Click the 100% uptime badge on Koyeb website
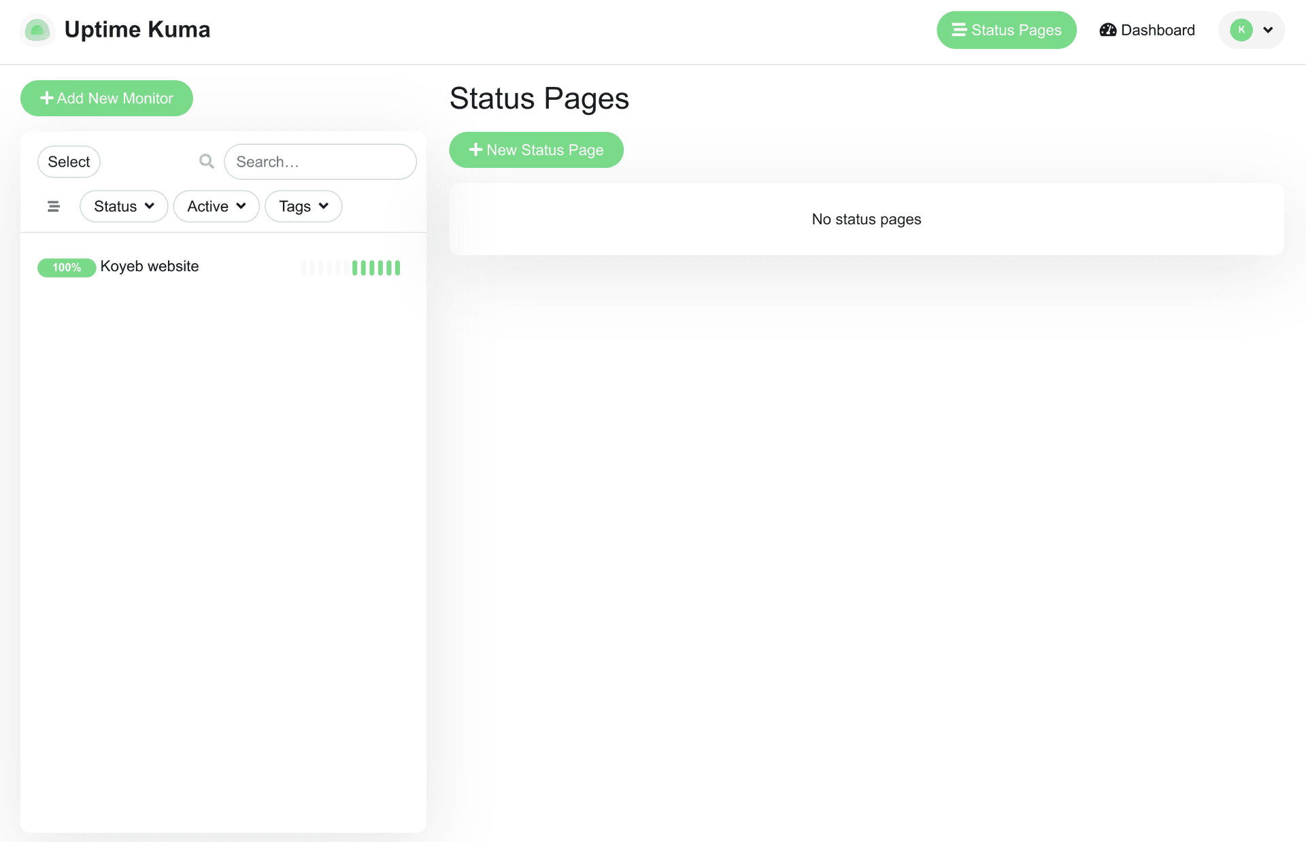Image resolution: width=1306 pixels, height=842 pixels. [67, 267]
